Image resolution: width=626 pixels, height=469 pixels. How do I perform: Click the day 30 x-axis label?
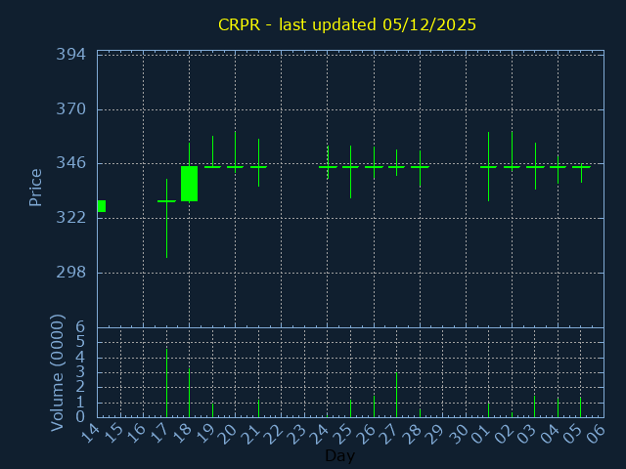[x=459, y=434]
